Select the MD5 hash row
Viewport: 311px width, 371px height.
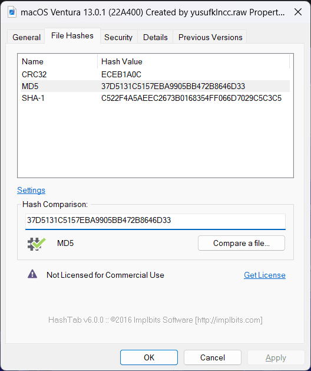pyautogui.click(x=155, y=86)
